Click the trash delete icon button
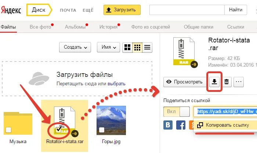The width and height of the screenshot is (257, 153). pyautogui.click(x=227, y=82)
